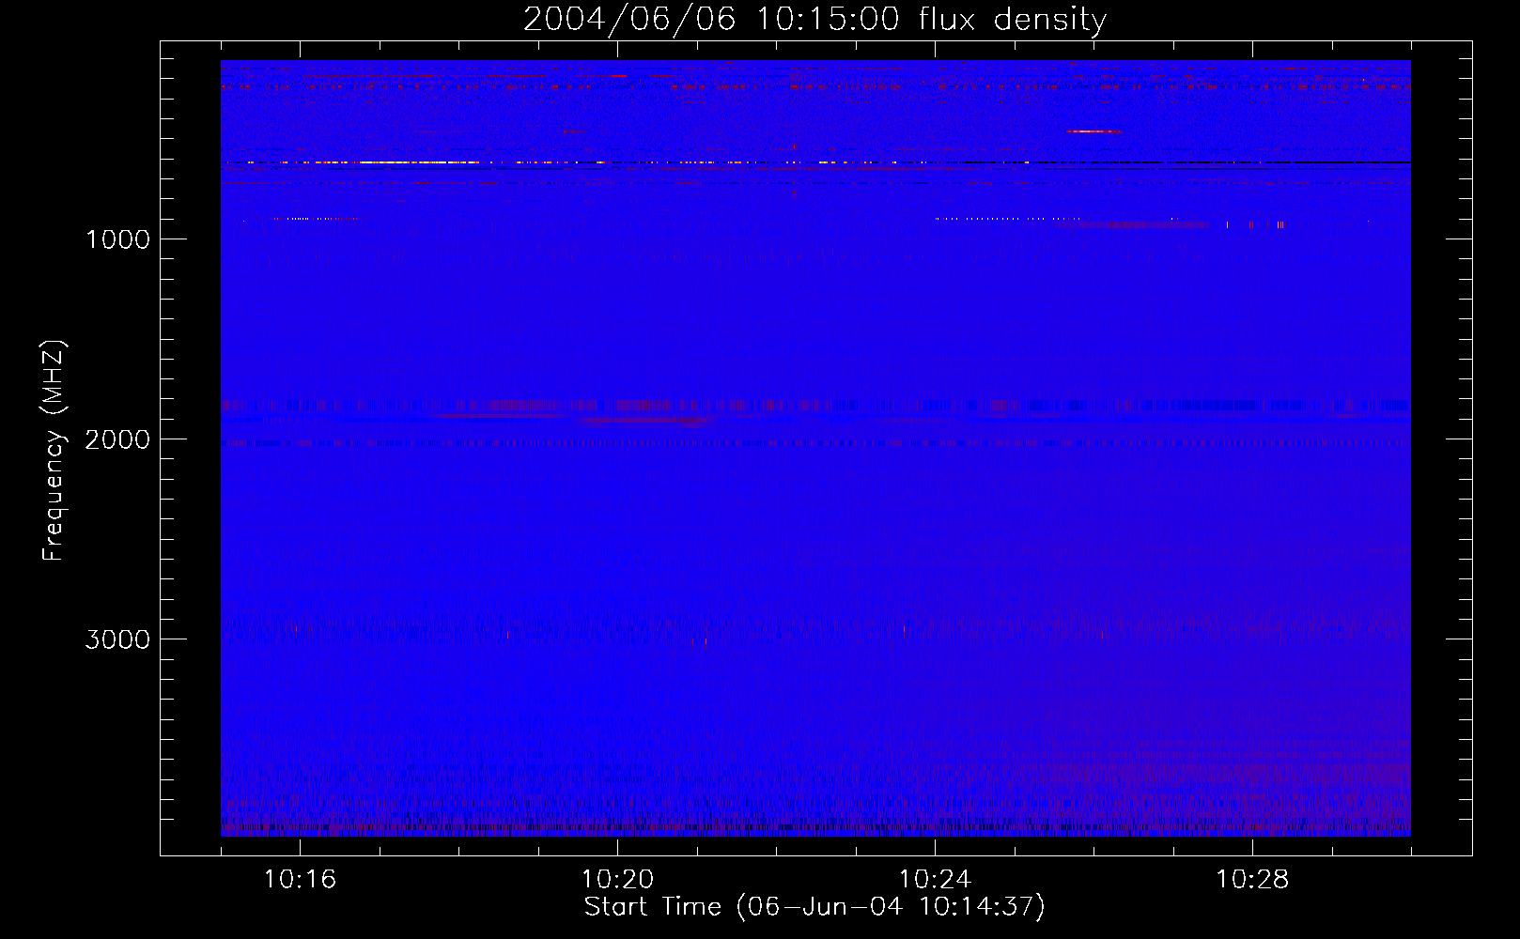Click the red spot near 3000 MHz around 10:23
This screenshot has width=1520, height=939.
click(x=904, y=632)
